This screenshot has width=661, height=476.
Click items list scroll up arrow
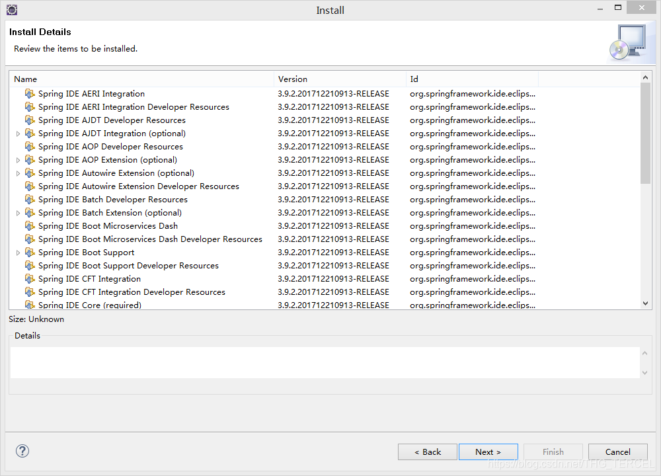645,77
